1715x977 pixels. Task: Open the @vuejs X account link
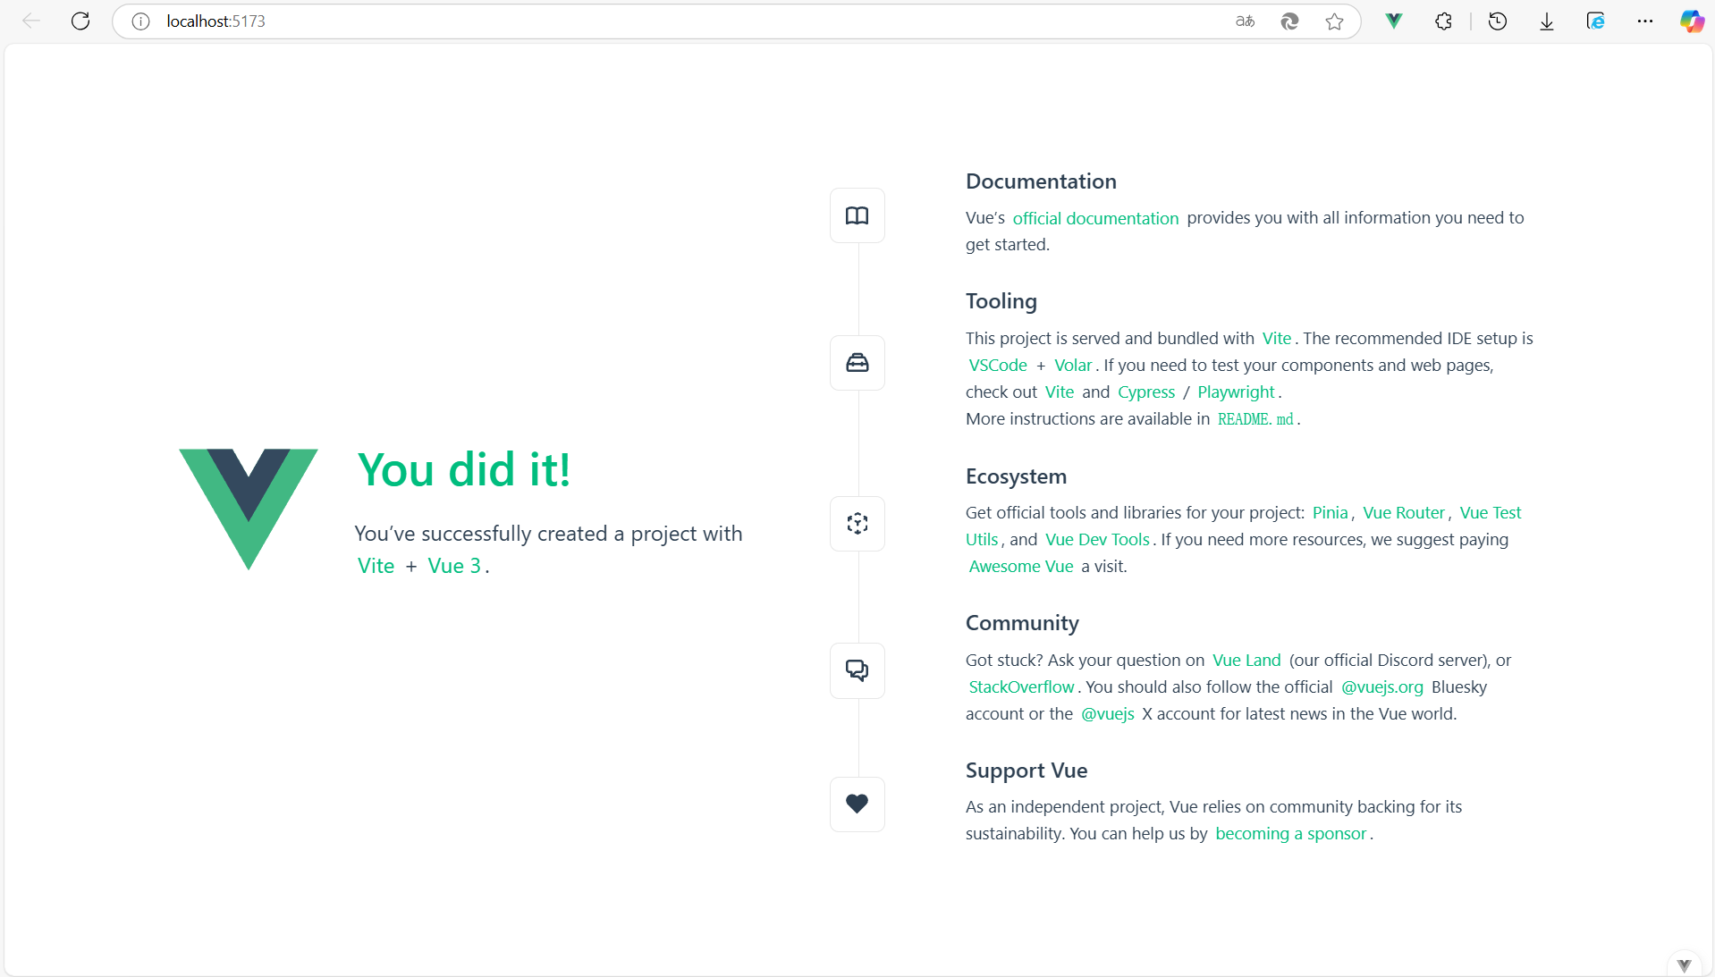tap(1107, 714)
